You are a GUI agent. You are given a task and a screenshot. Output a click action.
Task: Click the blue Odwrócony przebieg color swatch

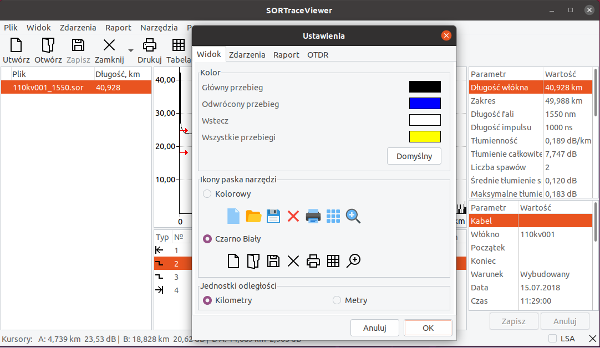(x=425, y=104)
